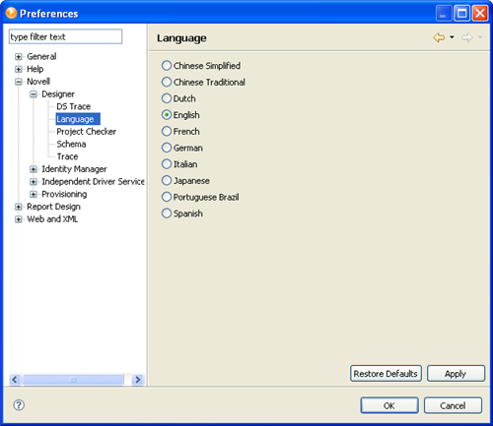493x426 pixels.
Task: Collapse the Designer tree node
Action: click(34, 94)
